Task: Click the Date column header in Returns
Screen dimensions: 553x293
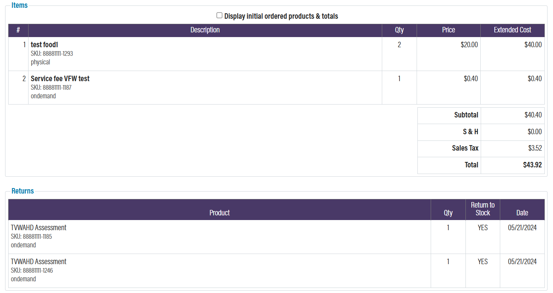Action: click(x=522, y=213)
